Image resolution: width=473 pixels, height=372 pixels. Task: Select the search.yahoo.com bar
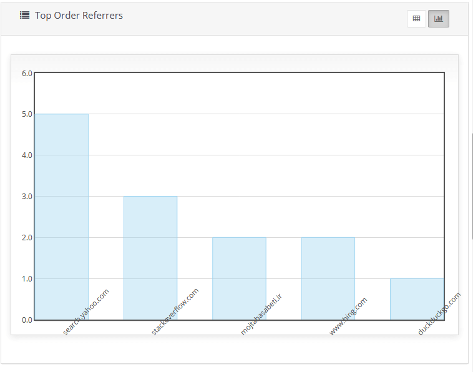coord(62,217)
